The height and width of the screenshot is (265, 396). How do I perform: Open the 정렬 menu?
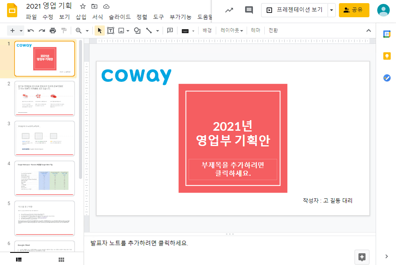(142, 17)
